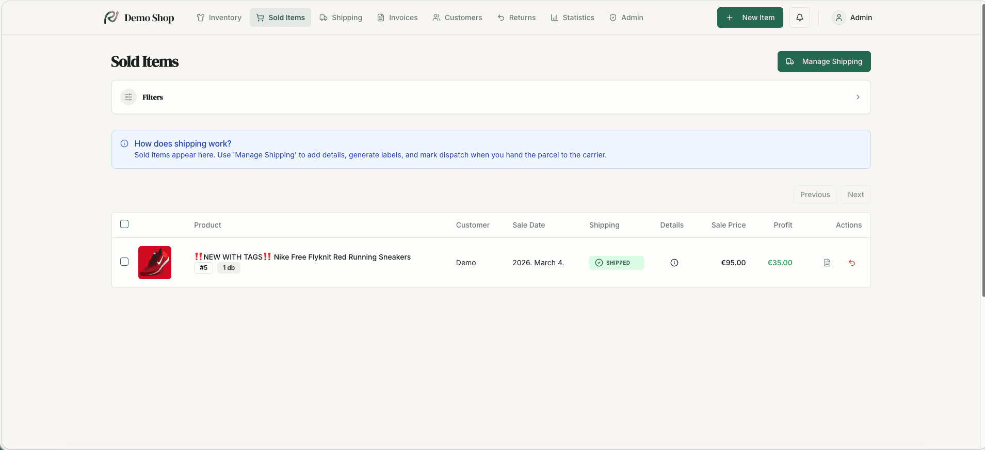Open the invoice document icon in Actions
Image resolution: width=985 pixels, height=450 pixels.
827,263
